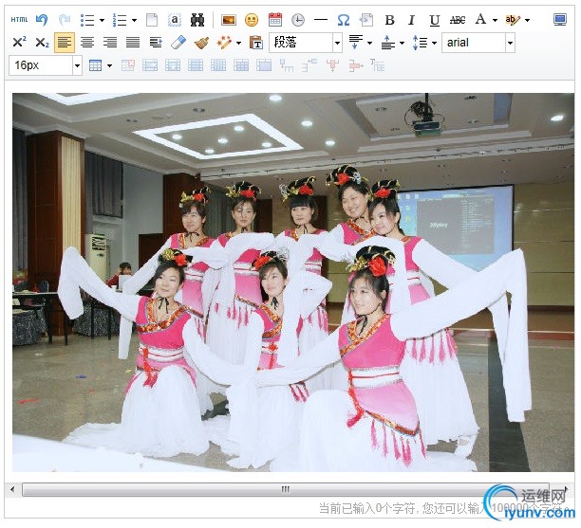581x528 pixels.
Task: Switch to HTML source view
Action: coord(19,20)
